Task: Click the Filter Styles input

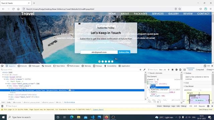Action: 153,70
